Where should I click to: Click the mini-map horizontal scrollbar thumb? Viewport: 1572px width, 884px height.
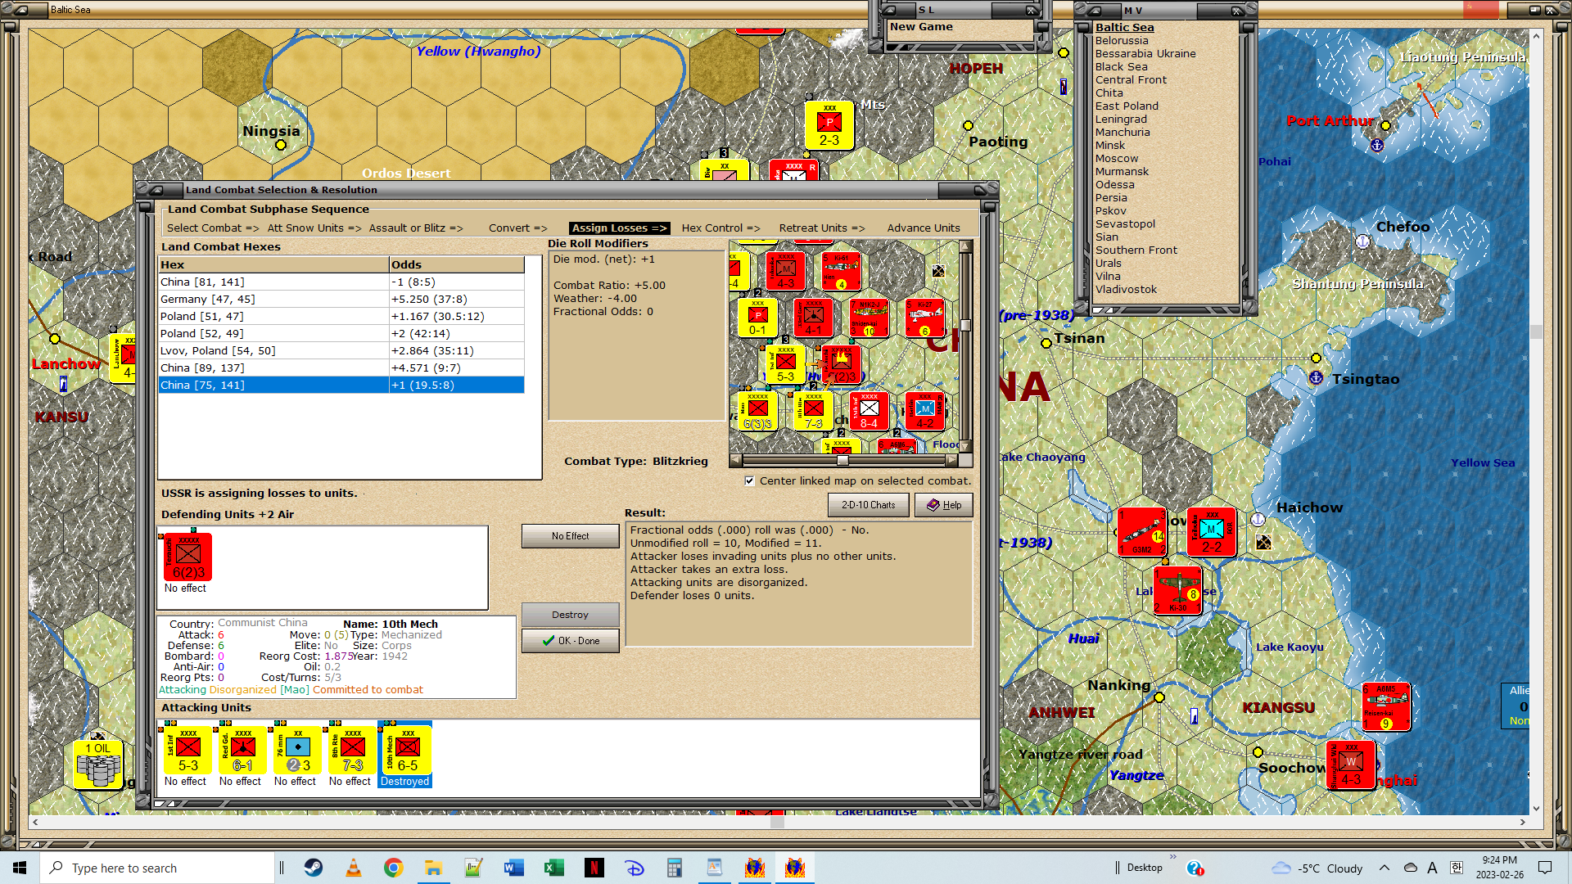coord(842,460)
